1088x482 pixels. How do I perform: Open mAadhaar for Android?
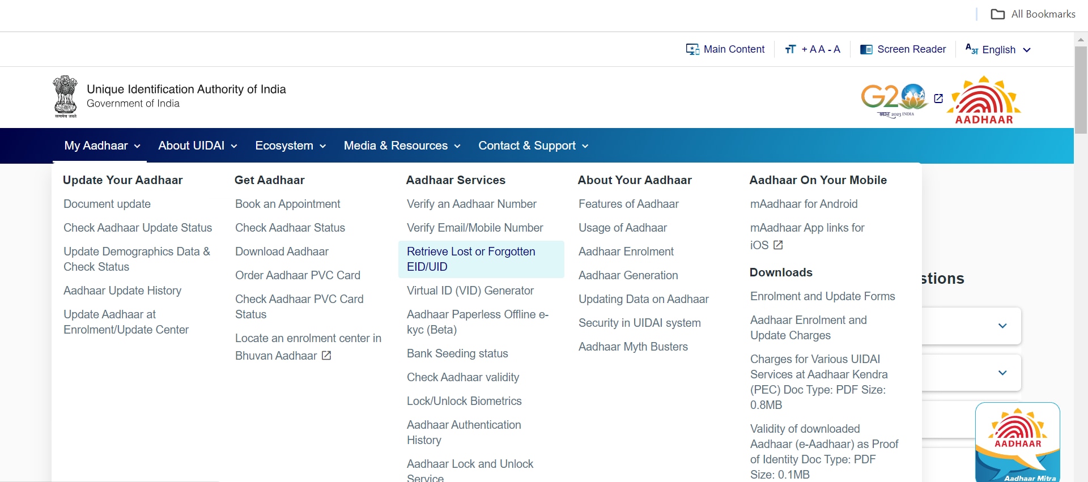pyautogui.click(x=804, y=204)
